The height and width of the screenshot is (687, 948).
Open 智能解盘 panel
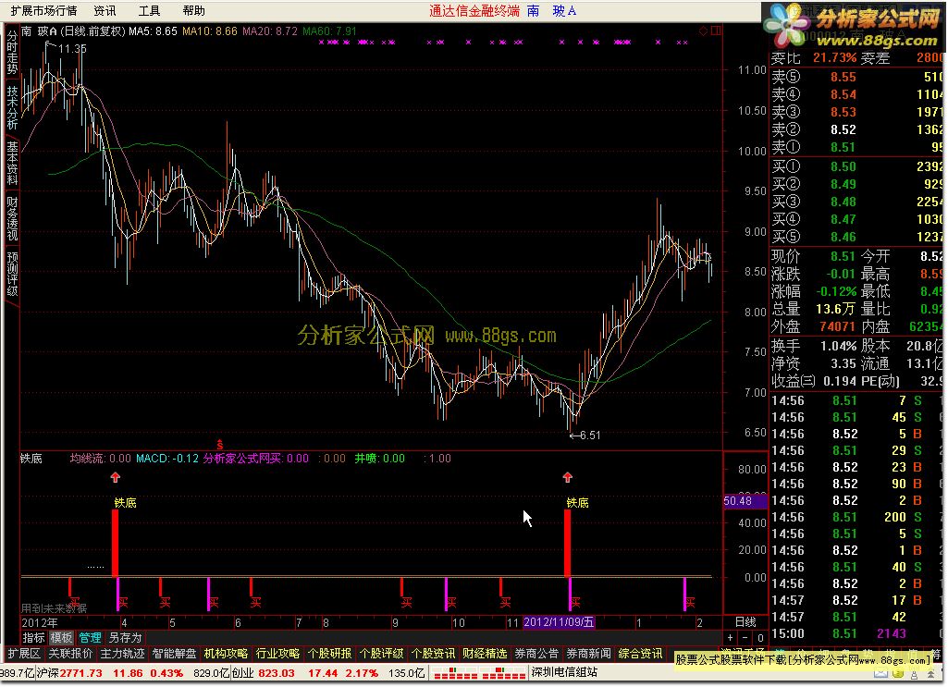pyautogui.click(x=175, y=654)
